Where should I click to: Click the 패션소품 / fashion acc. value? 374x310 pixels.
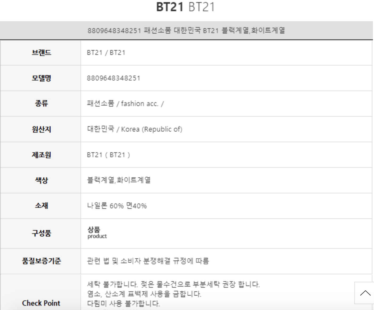click(x=125, y=103)
